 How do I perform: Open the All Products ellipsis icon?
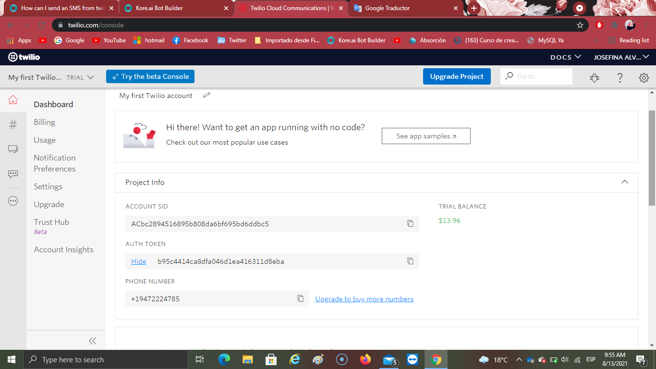click(13, 201)
